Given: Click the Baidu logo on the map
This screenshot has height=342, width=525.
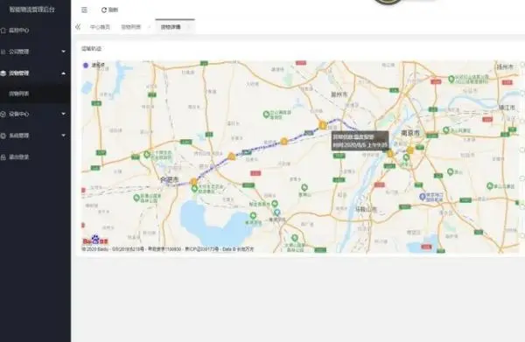Looking at the screenshot, I should coord(95,240).
